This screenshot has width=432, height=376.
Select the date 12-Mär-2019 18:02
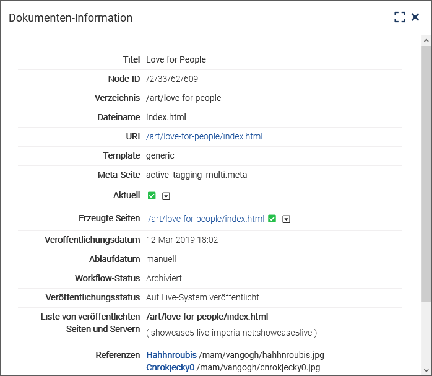click(x=182, y=240)
